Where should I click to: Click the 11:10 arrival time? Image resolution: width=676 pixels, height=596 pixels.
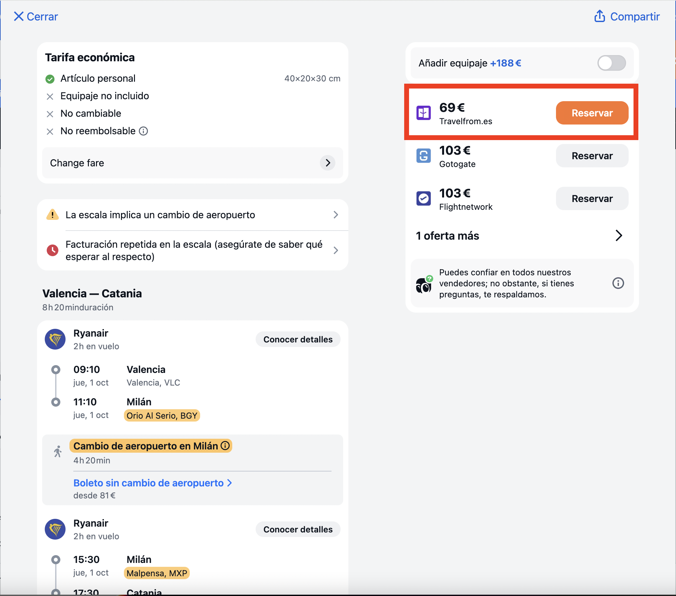pyautogui.click(x=85, y=402)
